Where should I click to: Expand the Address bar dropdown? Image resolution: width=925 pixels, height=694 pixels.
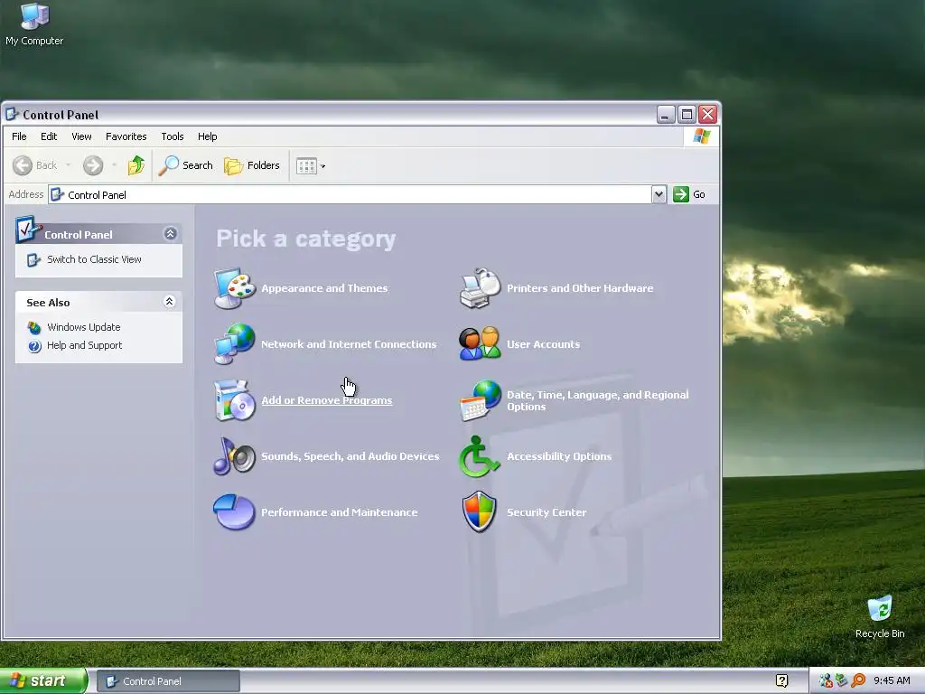tap(659, 194)
